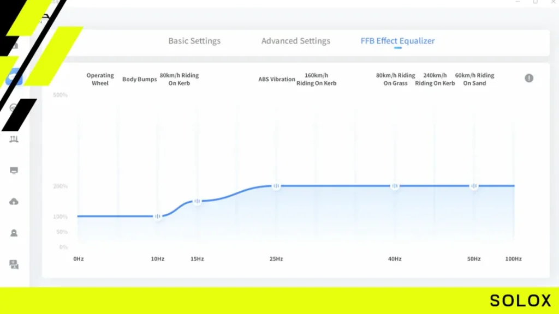
Task: Switch to the Basic Settings tab
Action: point(194,41)
